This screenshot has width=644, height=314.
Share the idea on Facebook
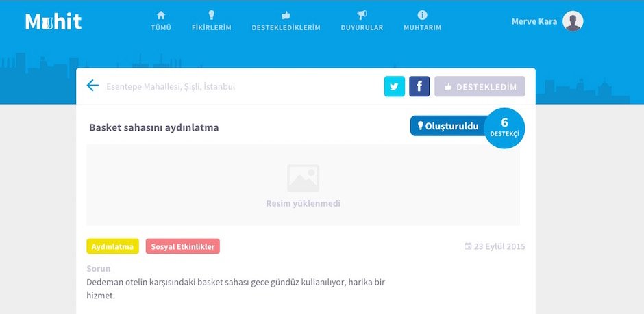[419, 87]
